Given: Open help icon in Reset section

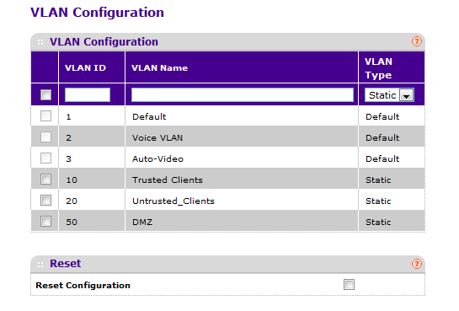Looking at the screenshot, I should point(417,264).
